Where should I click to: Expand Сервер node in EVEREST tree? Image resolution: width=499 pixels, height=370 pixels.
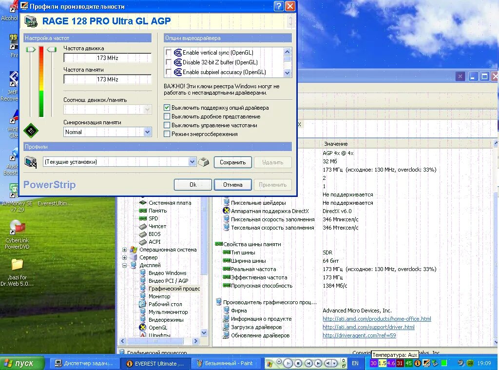(124, 257)
